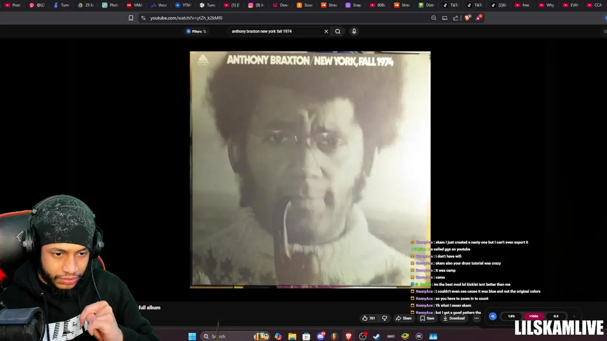Switch to the 'Snap' browser tab

[x=353, y=5]
